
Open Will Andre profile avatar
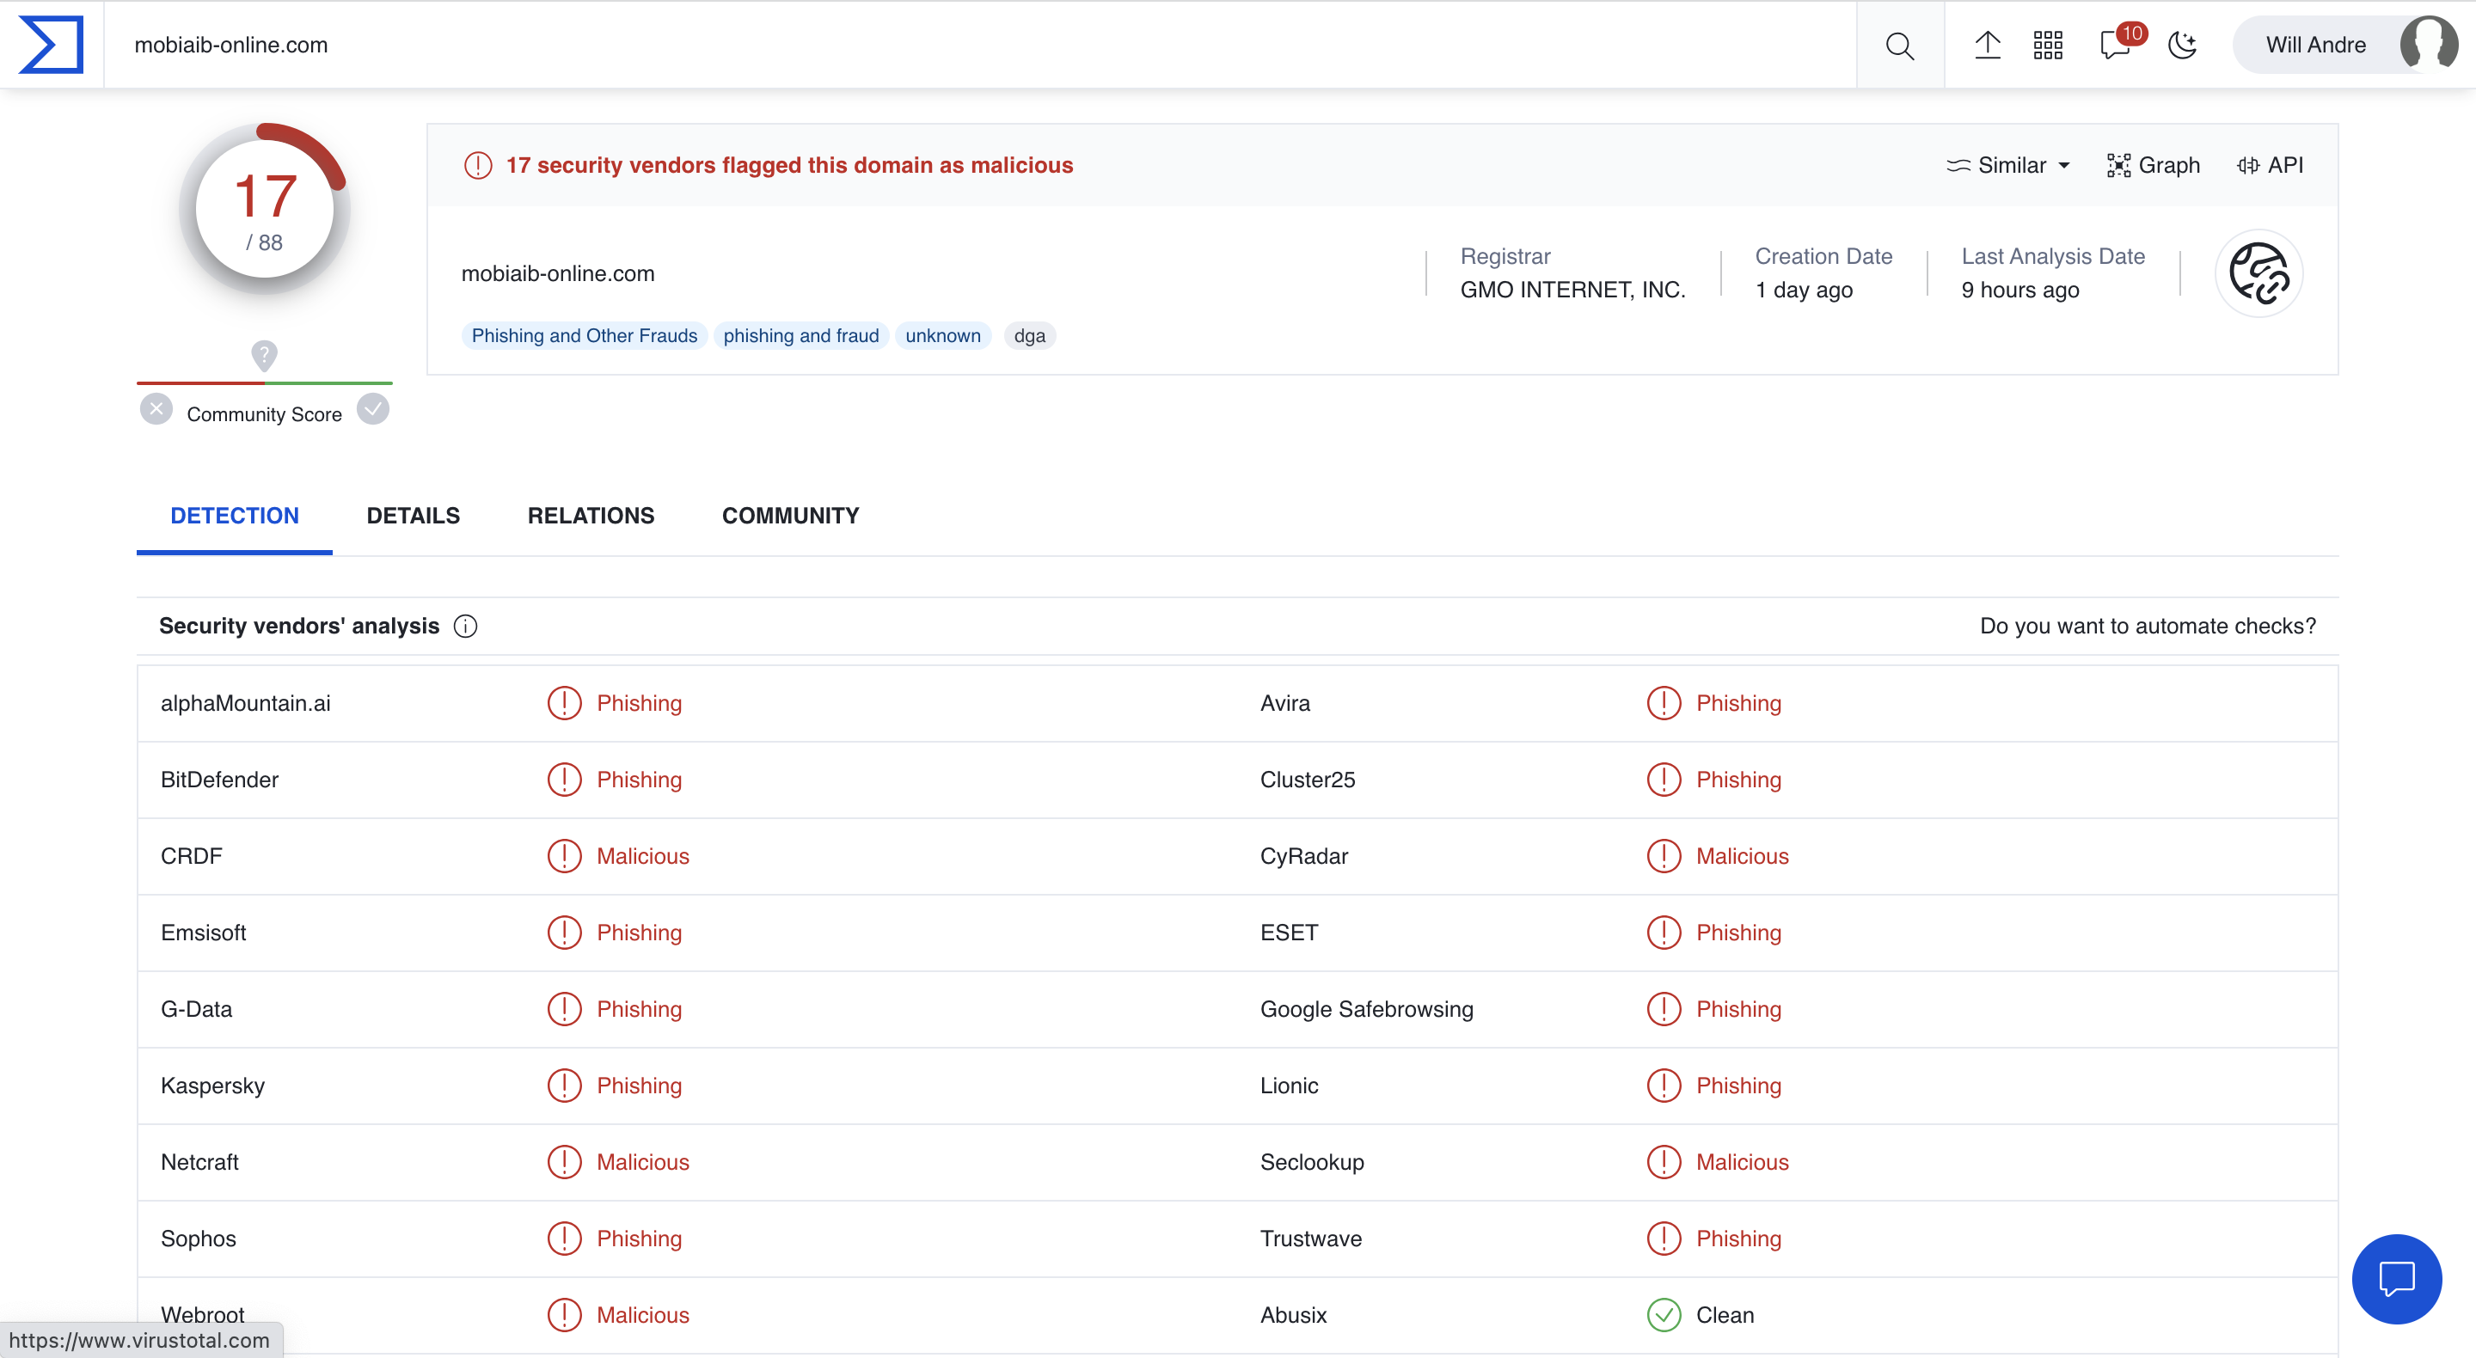2427,44
